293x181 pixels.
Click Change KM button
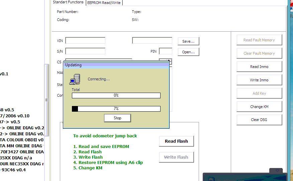coord(259,107)
